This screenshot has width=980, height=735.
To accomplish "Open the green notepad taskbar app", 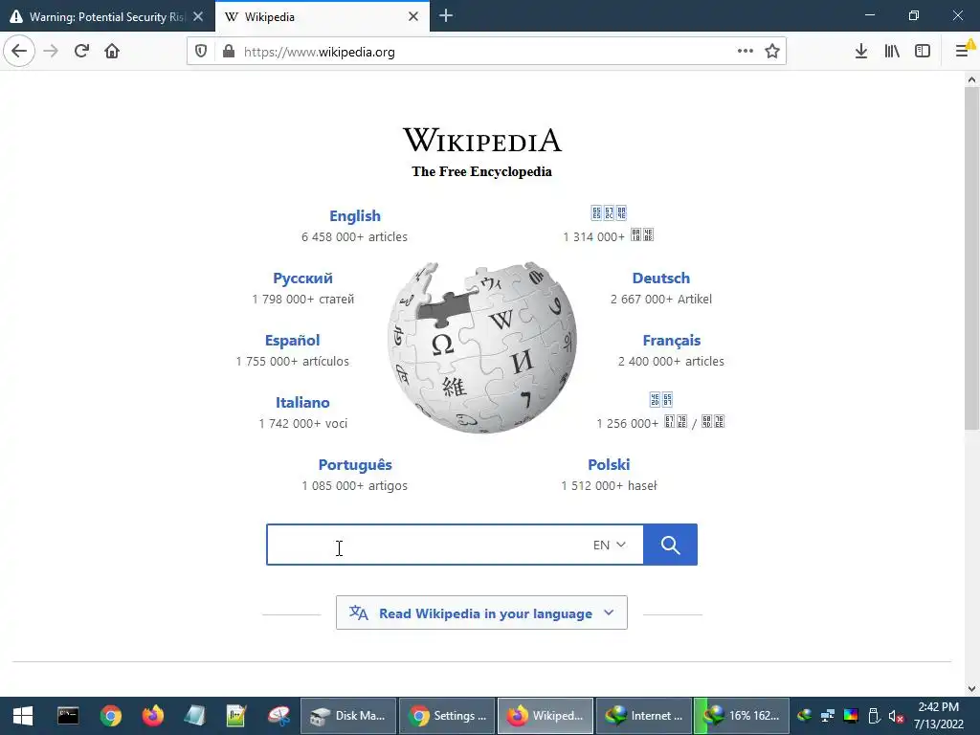I will pos(236,716).
